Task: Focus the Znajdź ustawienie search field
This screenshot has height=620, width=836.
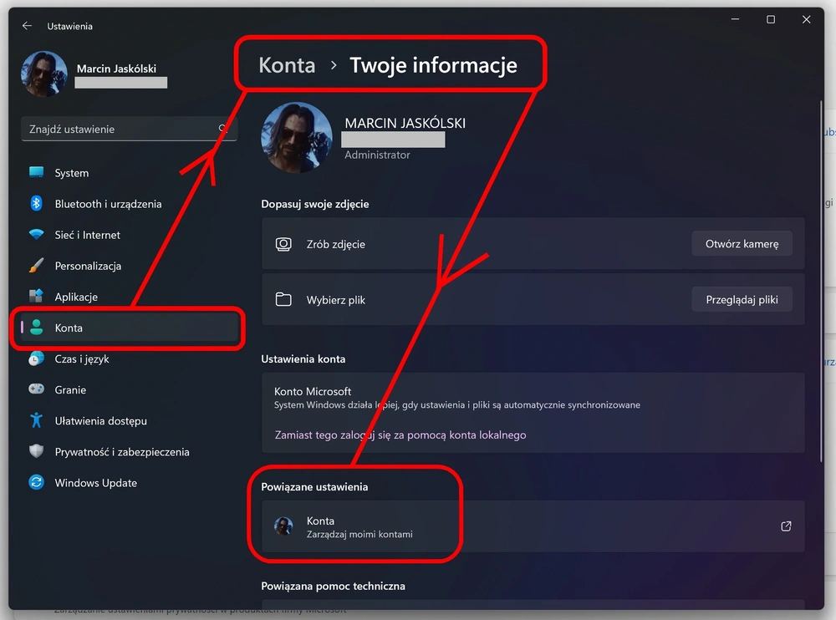Action: point(129,129)
